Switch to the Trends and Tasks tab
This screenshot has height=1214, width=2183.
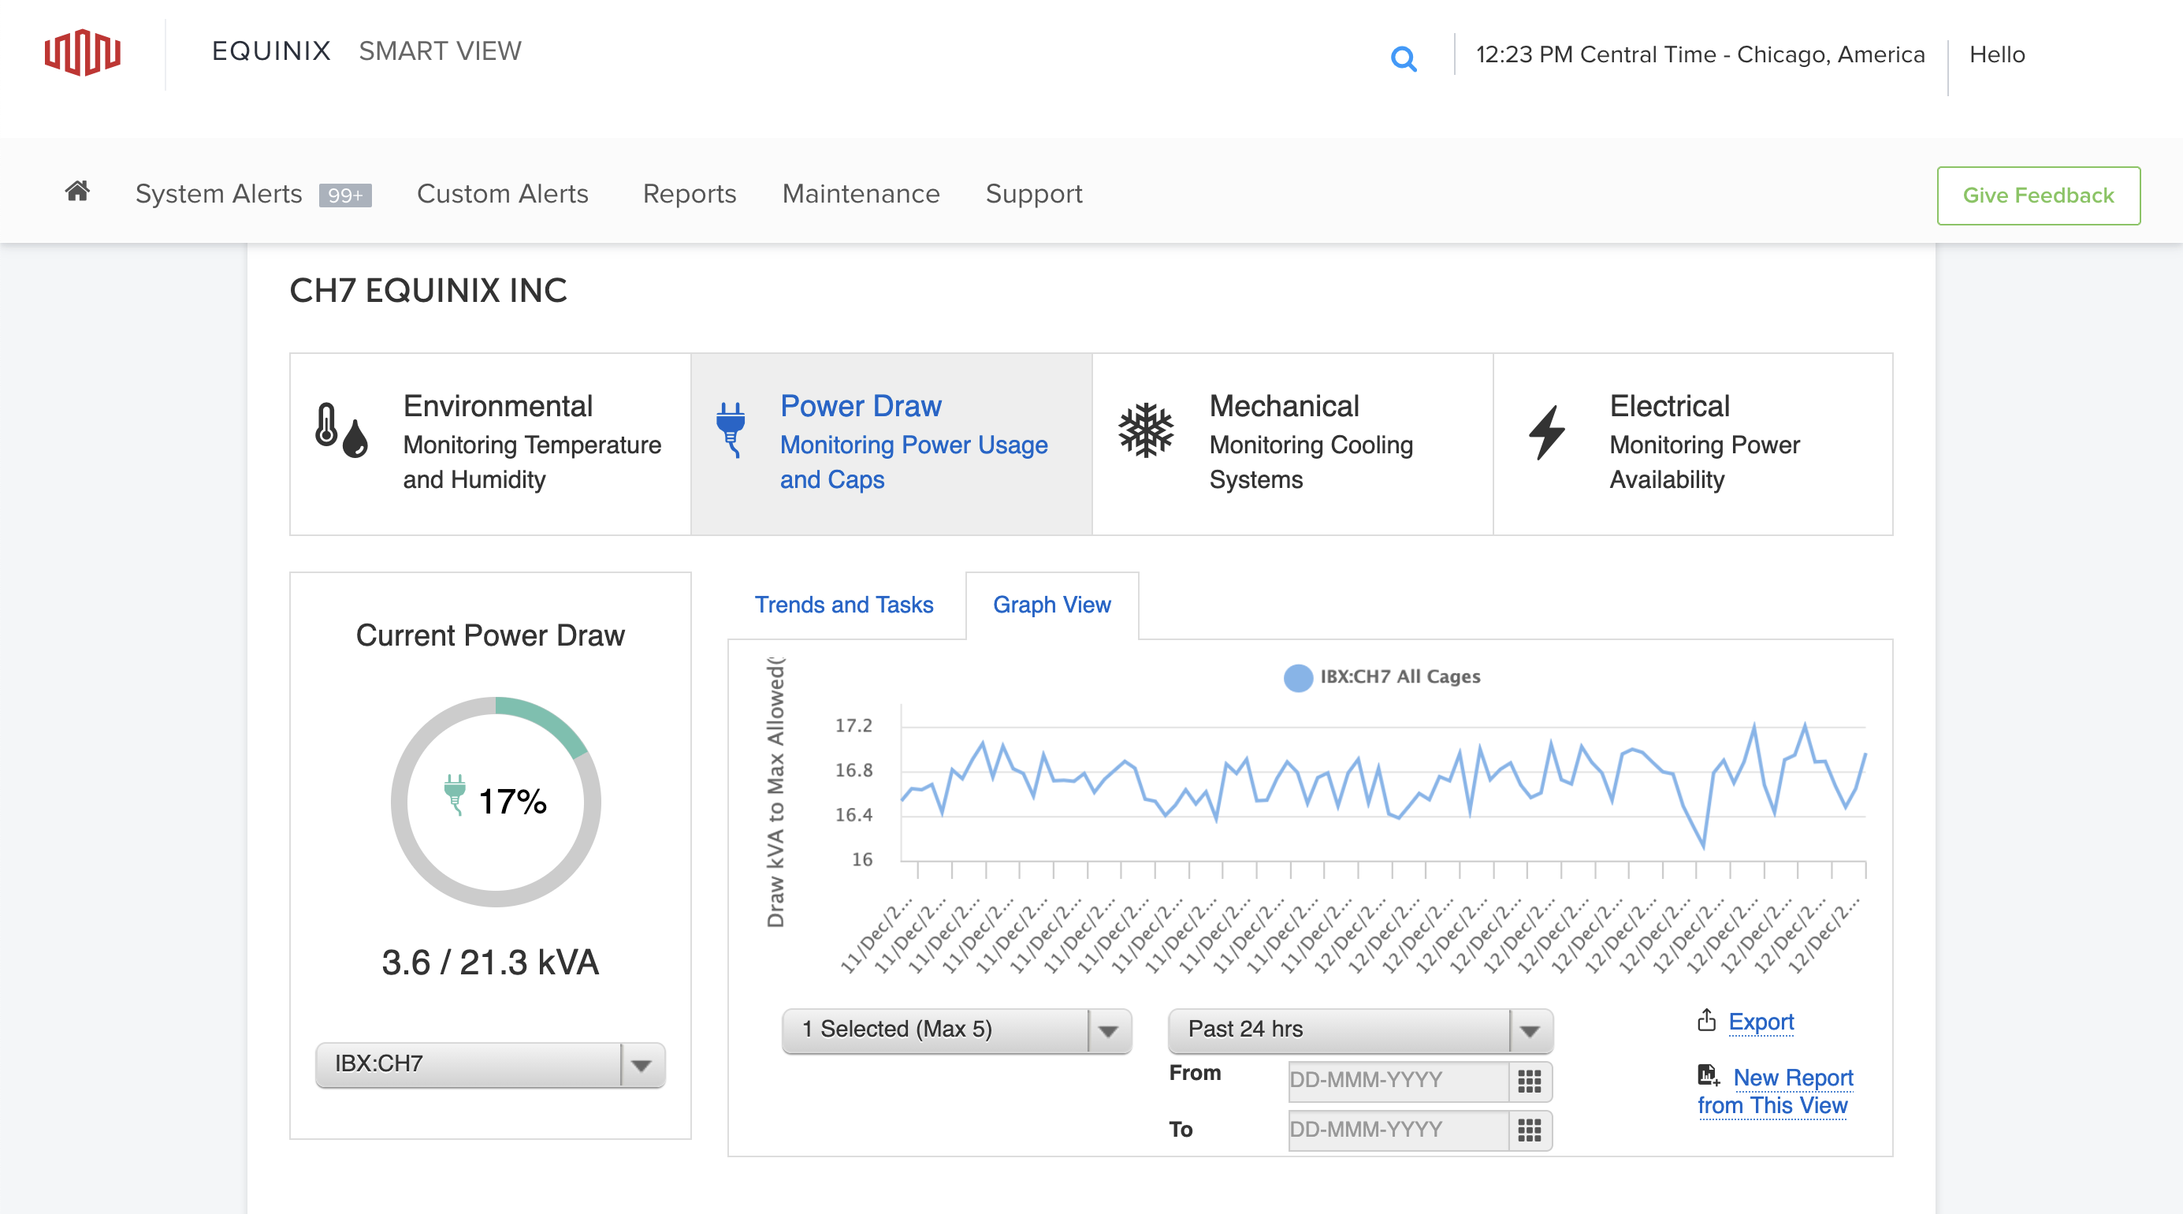843,605
